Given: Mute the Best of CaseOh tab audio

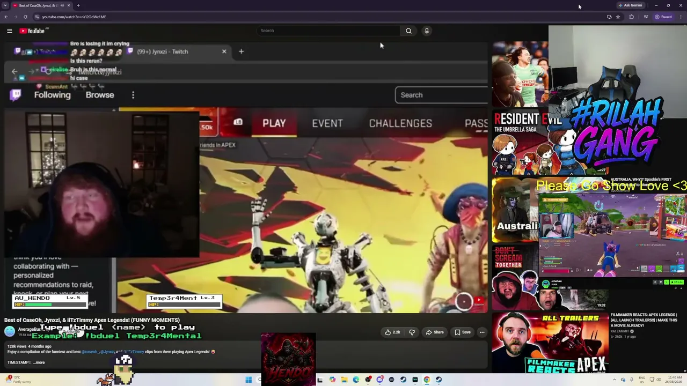Looking at the screenshot, I should (x=62, y=5).
